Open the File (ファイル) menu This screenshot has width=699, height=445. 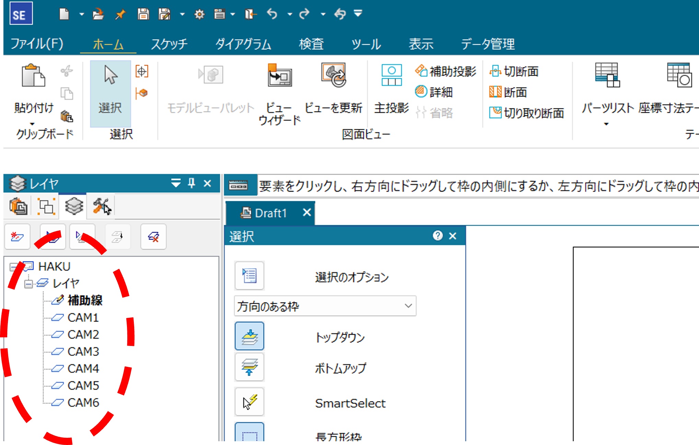[x=37, y=44]
